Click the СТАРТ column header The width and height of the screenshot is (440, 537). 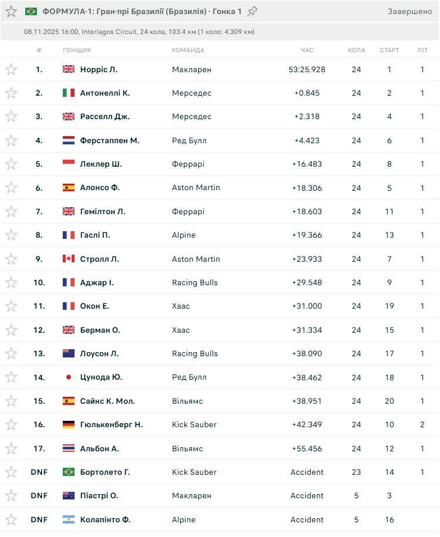click(x=390, y=50)
